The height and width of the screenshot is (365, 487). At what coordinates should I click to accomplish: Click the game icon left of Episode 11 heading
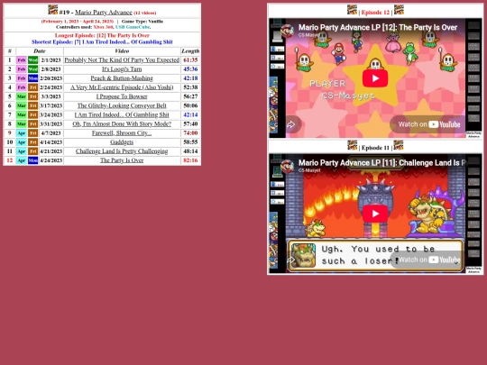click(x=353, y=145)
